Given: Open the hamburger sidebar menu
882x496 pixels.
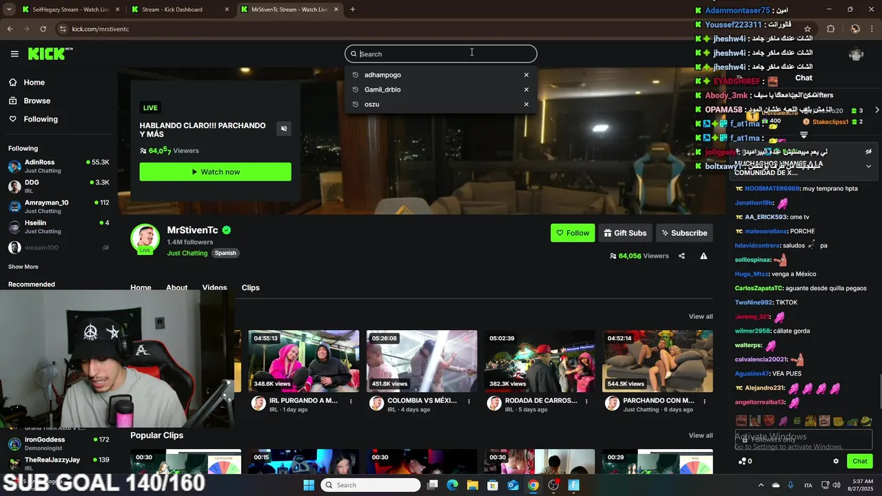Looking at the screenshot, I should pos(14,54).
